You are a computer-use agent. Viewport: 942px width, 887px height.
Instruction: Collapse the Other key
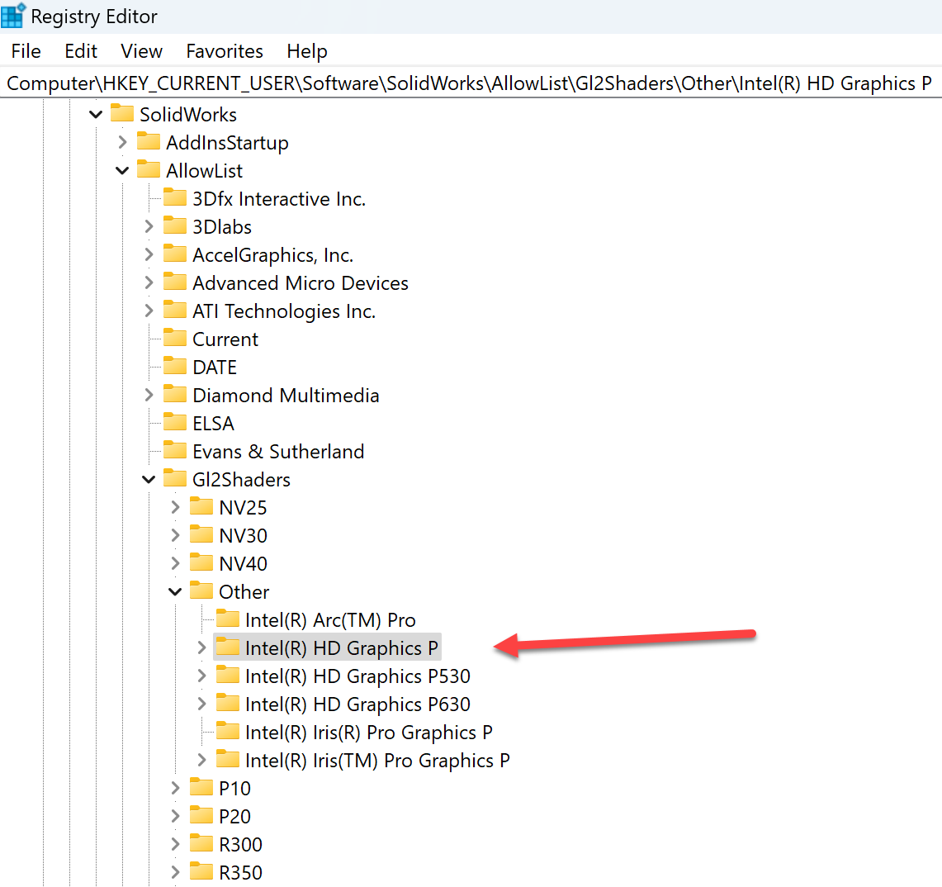click(175, 591)
